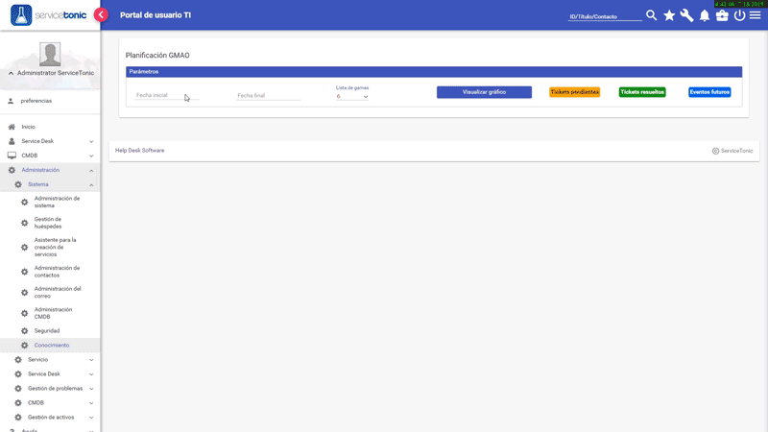768x432 pixels.
Task: Open the Lista de gamas dropdown
Action: click(352, 96)
